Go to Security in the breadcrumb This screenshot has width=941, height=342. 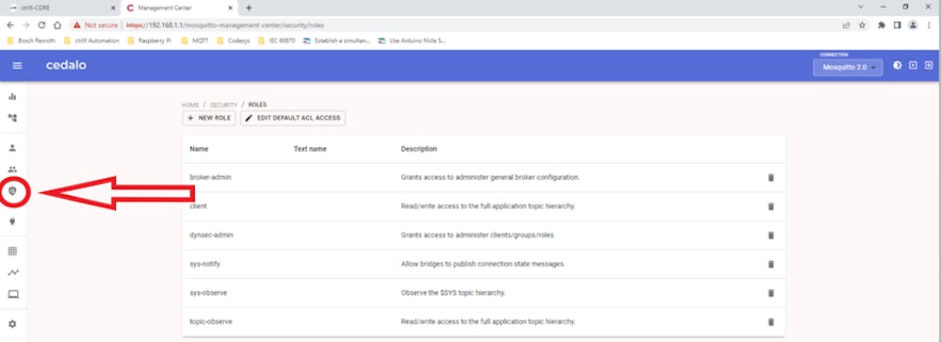[x=223, y=105]
